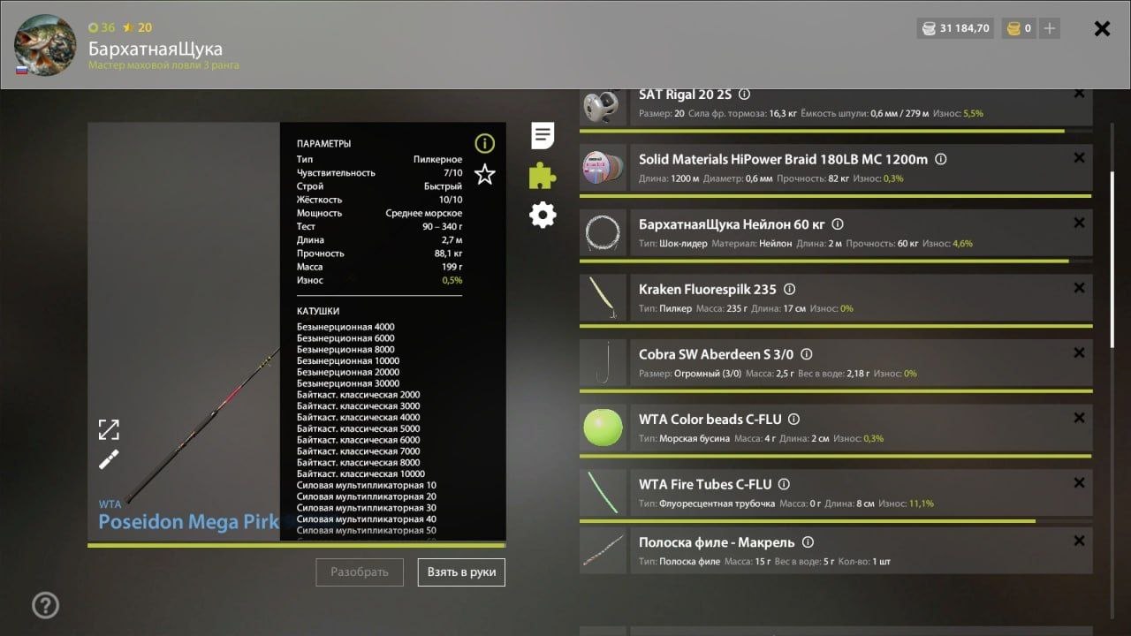Show info for Полоска филе Макрель
The image size is (1131, 636).
pyautogui.click(x=808, y=542)
